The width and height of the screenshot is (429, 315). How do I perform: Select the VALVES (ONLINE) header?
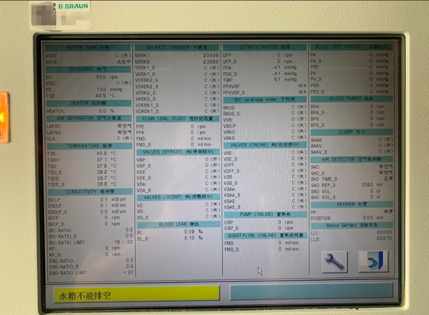[265, 145]
